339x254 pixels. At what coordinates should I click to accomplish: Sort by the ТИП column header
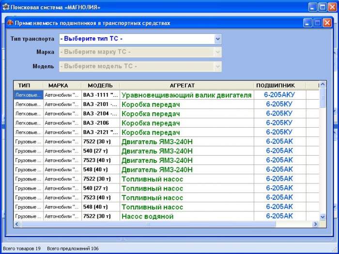point(28,86)
